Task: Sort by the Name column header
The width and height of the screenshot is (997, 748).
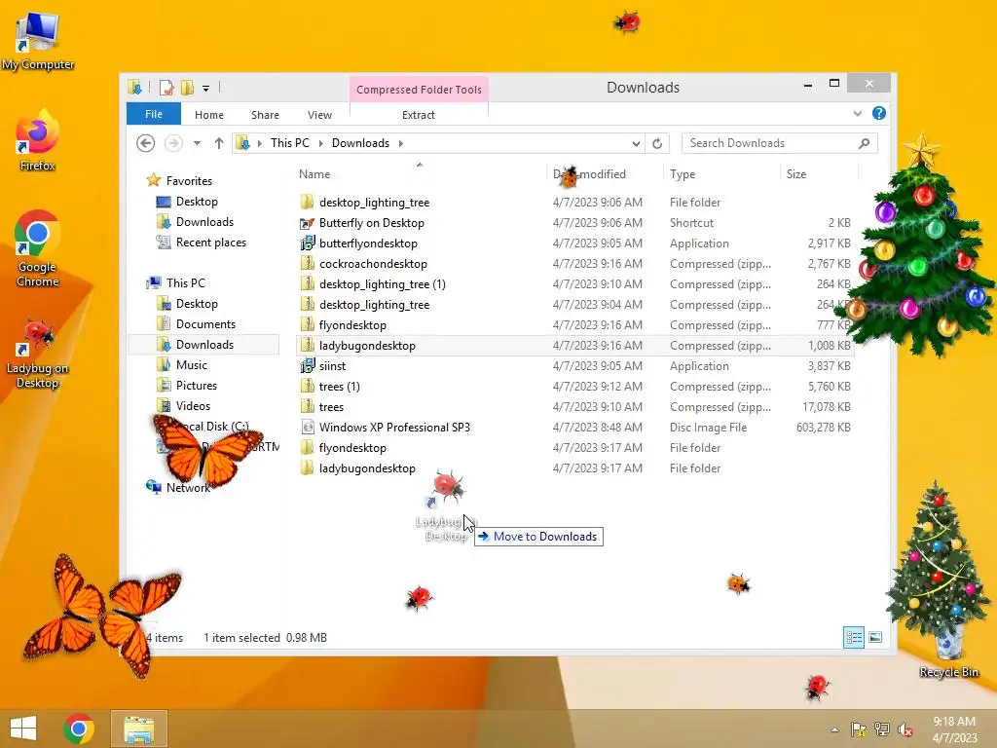Action: click(x=314, y=174)
